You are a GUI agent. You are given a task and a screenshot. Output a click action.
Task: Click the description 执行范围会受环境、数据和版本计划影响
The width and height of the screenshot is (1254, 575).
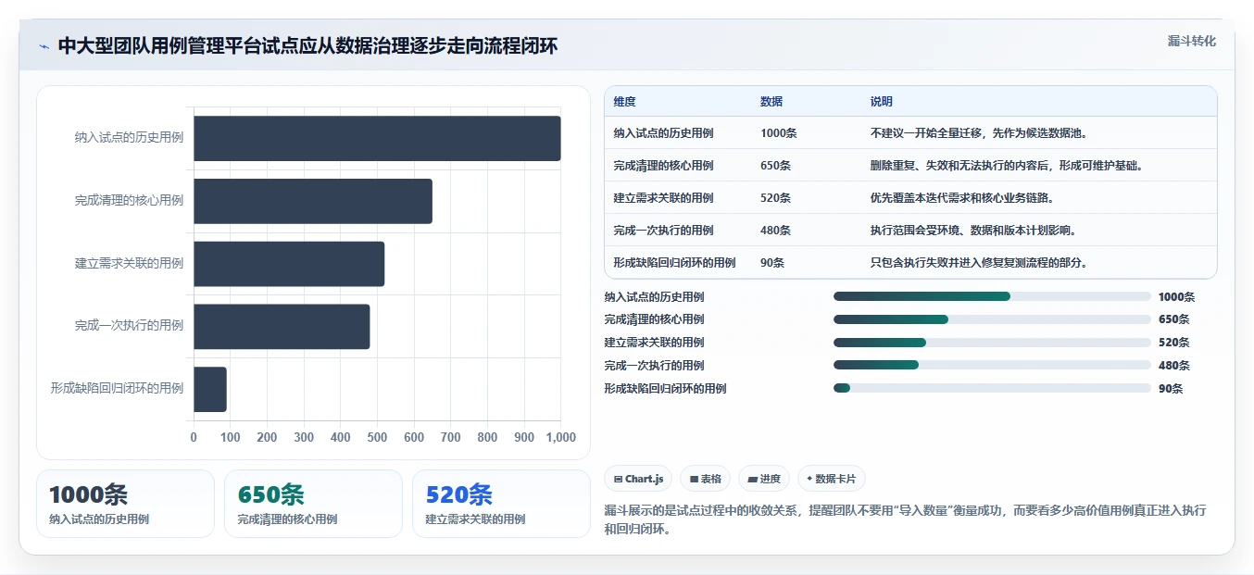click(972, 231)
